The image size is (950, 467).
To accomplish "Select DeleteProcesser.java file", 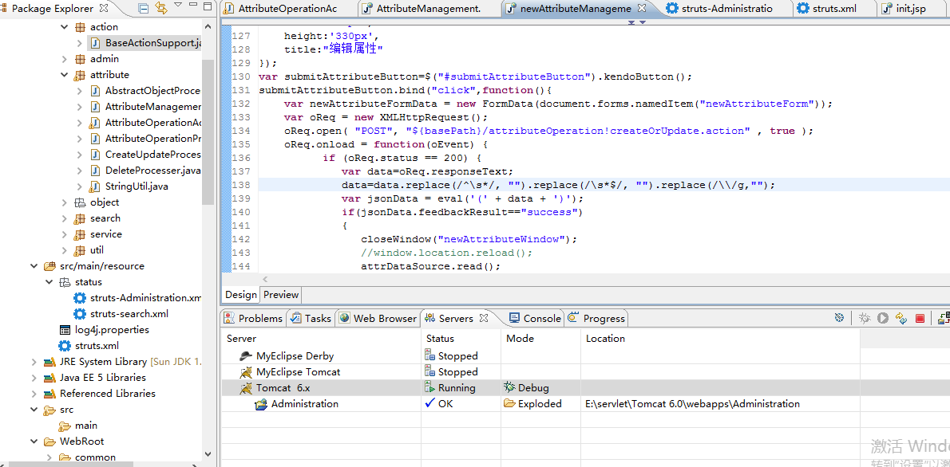I will [145, 171].
